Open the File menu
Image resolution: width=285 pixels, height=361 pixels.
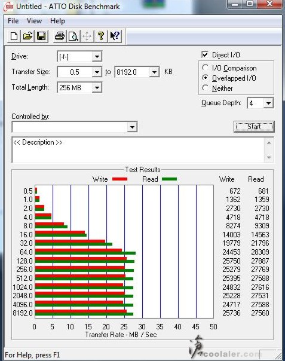(x=13, y=21)
